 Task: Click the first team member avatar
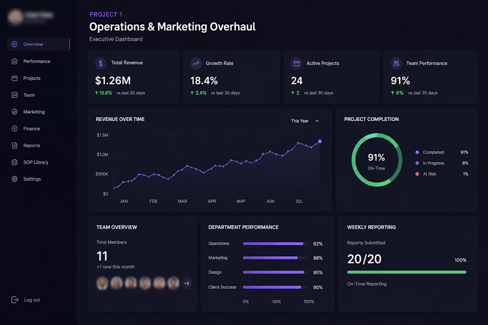click(102, 283)
